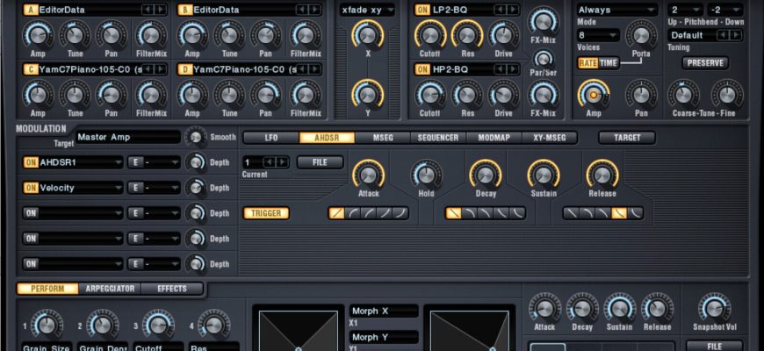Screen dimensions: 764x351
Task: Open the Velocity modulation source dropdown
Action: point(81,188)
